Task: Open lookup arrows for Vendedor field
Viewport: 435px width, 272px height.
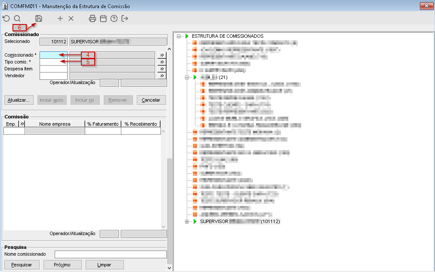Action: point(162,76)
